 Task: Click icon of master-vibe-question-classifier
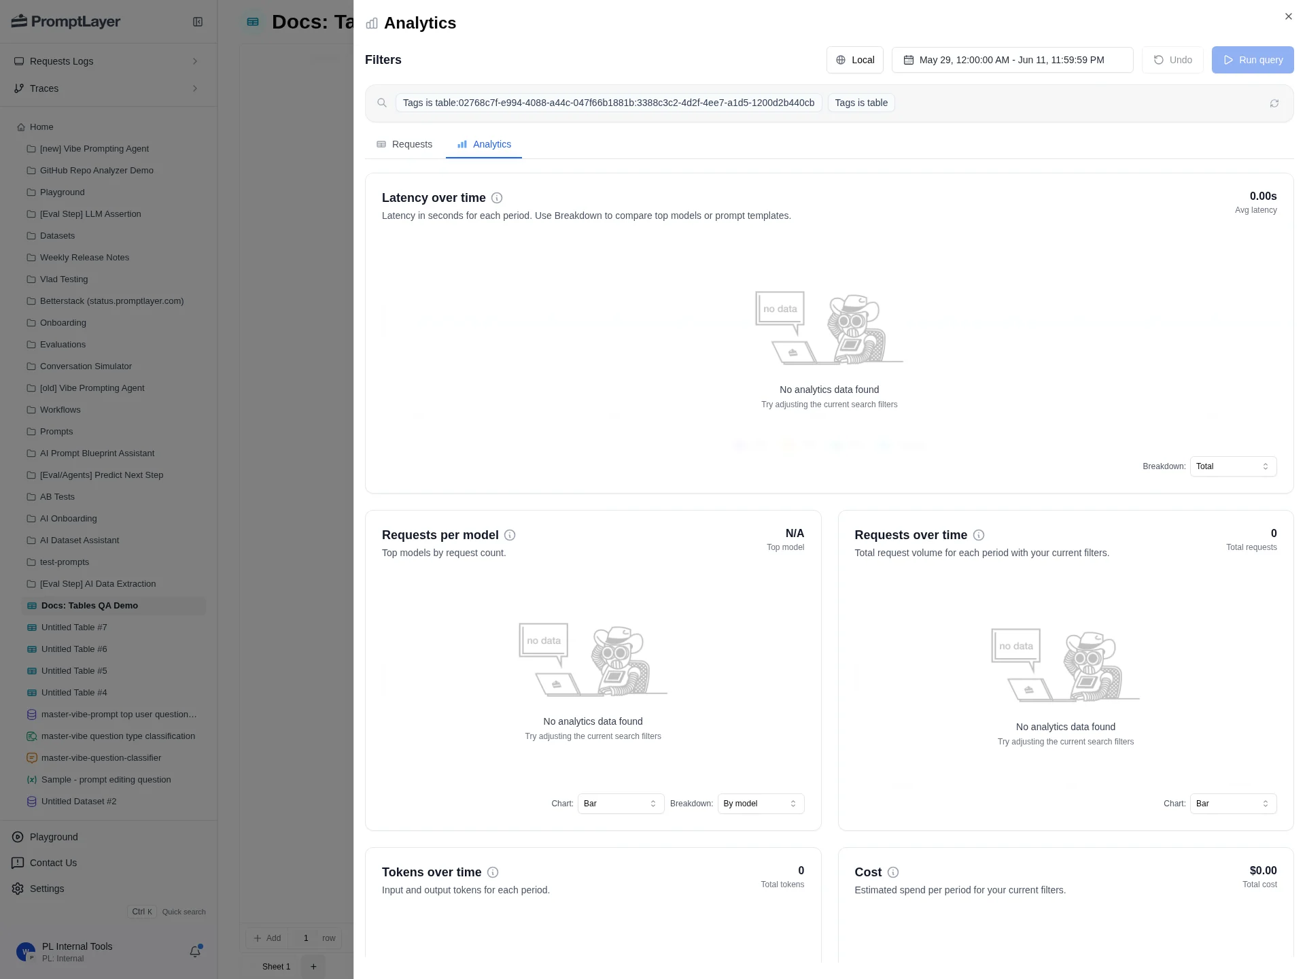tap(31, 758)
